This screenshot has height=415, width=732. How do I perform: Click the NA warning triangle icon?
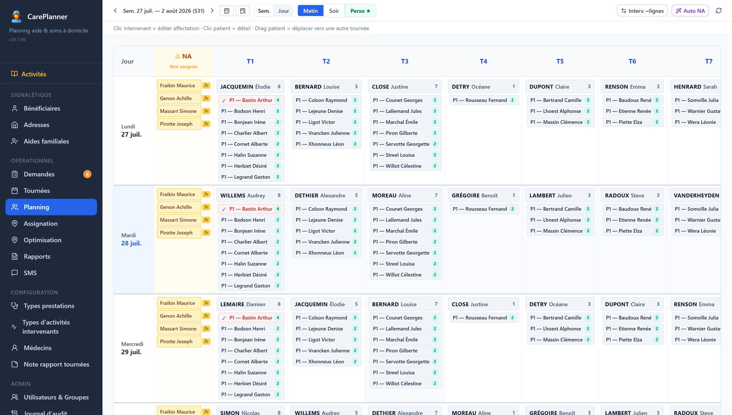178,56
